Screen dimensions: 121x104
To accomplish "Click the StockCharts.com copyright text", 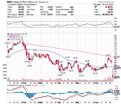I will [x=106, y=2].
